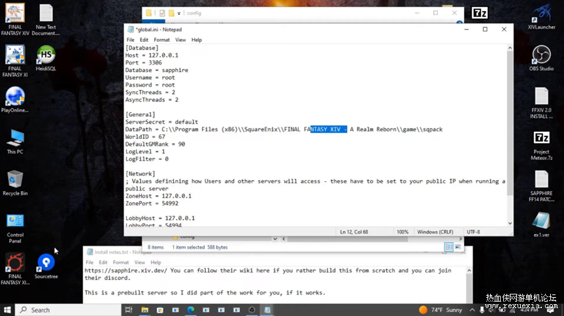Open File menu in Install notes Notepad
The width and height of the screenshot is (564, 316).
coord(90,262)
